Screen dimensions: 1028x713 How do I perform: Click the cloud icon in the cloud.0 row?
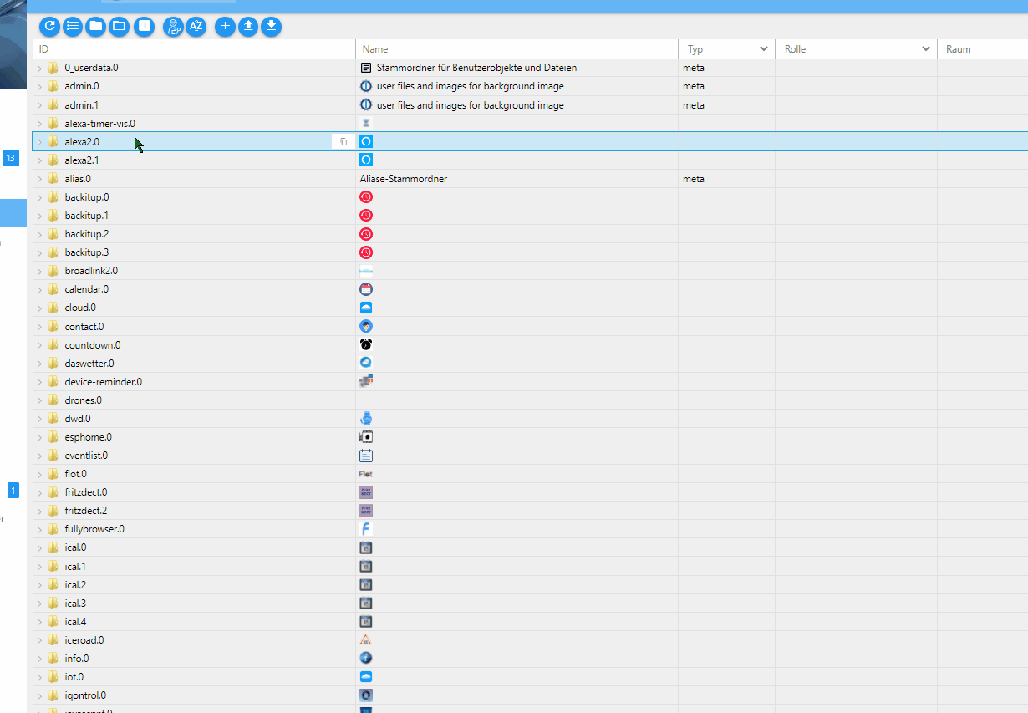(365, 308)
